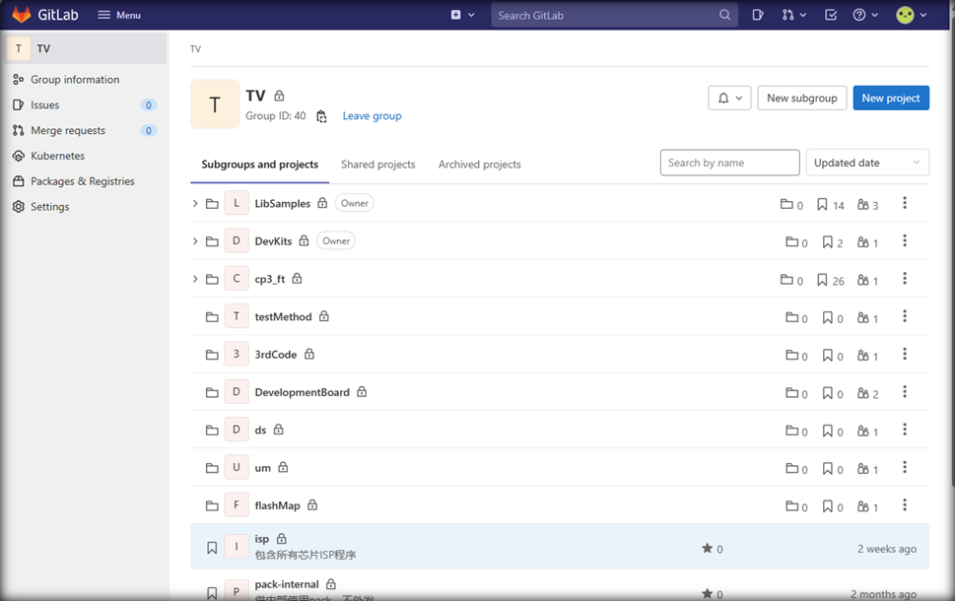This screenshot has height=601, width=955.
Task: Click the Search by name field
Action: coord(729,163)
